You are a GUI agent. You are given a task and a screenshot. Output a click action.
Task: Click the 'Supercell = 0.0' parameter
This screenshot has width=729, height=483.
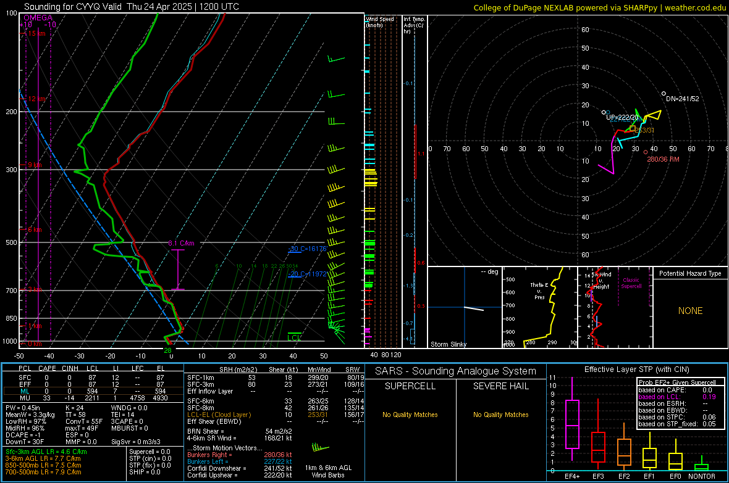150,452
